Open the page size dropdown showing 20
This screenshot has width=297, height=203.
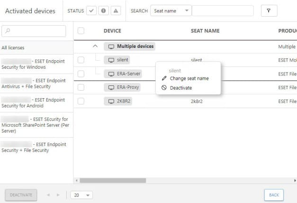coord(81,195)
